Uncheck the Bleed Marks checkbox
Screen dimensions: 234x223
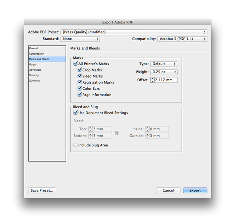pos(80,76)
